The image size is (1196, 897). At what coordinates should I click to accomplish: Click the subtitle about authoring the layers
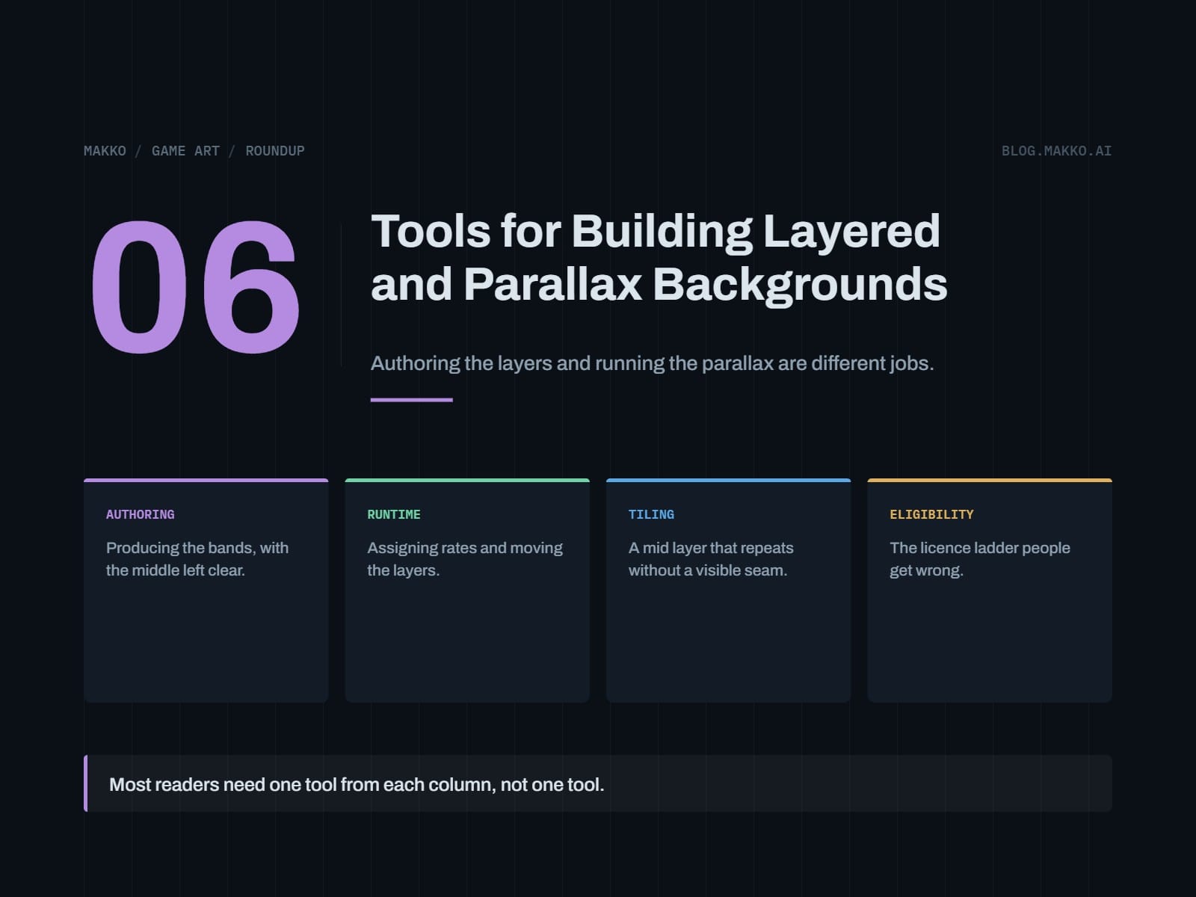point(653,363)
